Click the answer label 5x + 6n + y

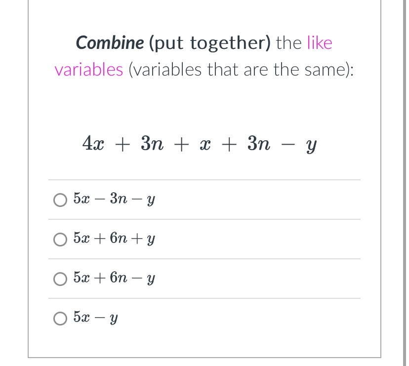[x=114, y=239]
